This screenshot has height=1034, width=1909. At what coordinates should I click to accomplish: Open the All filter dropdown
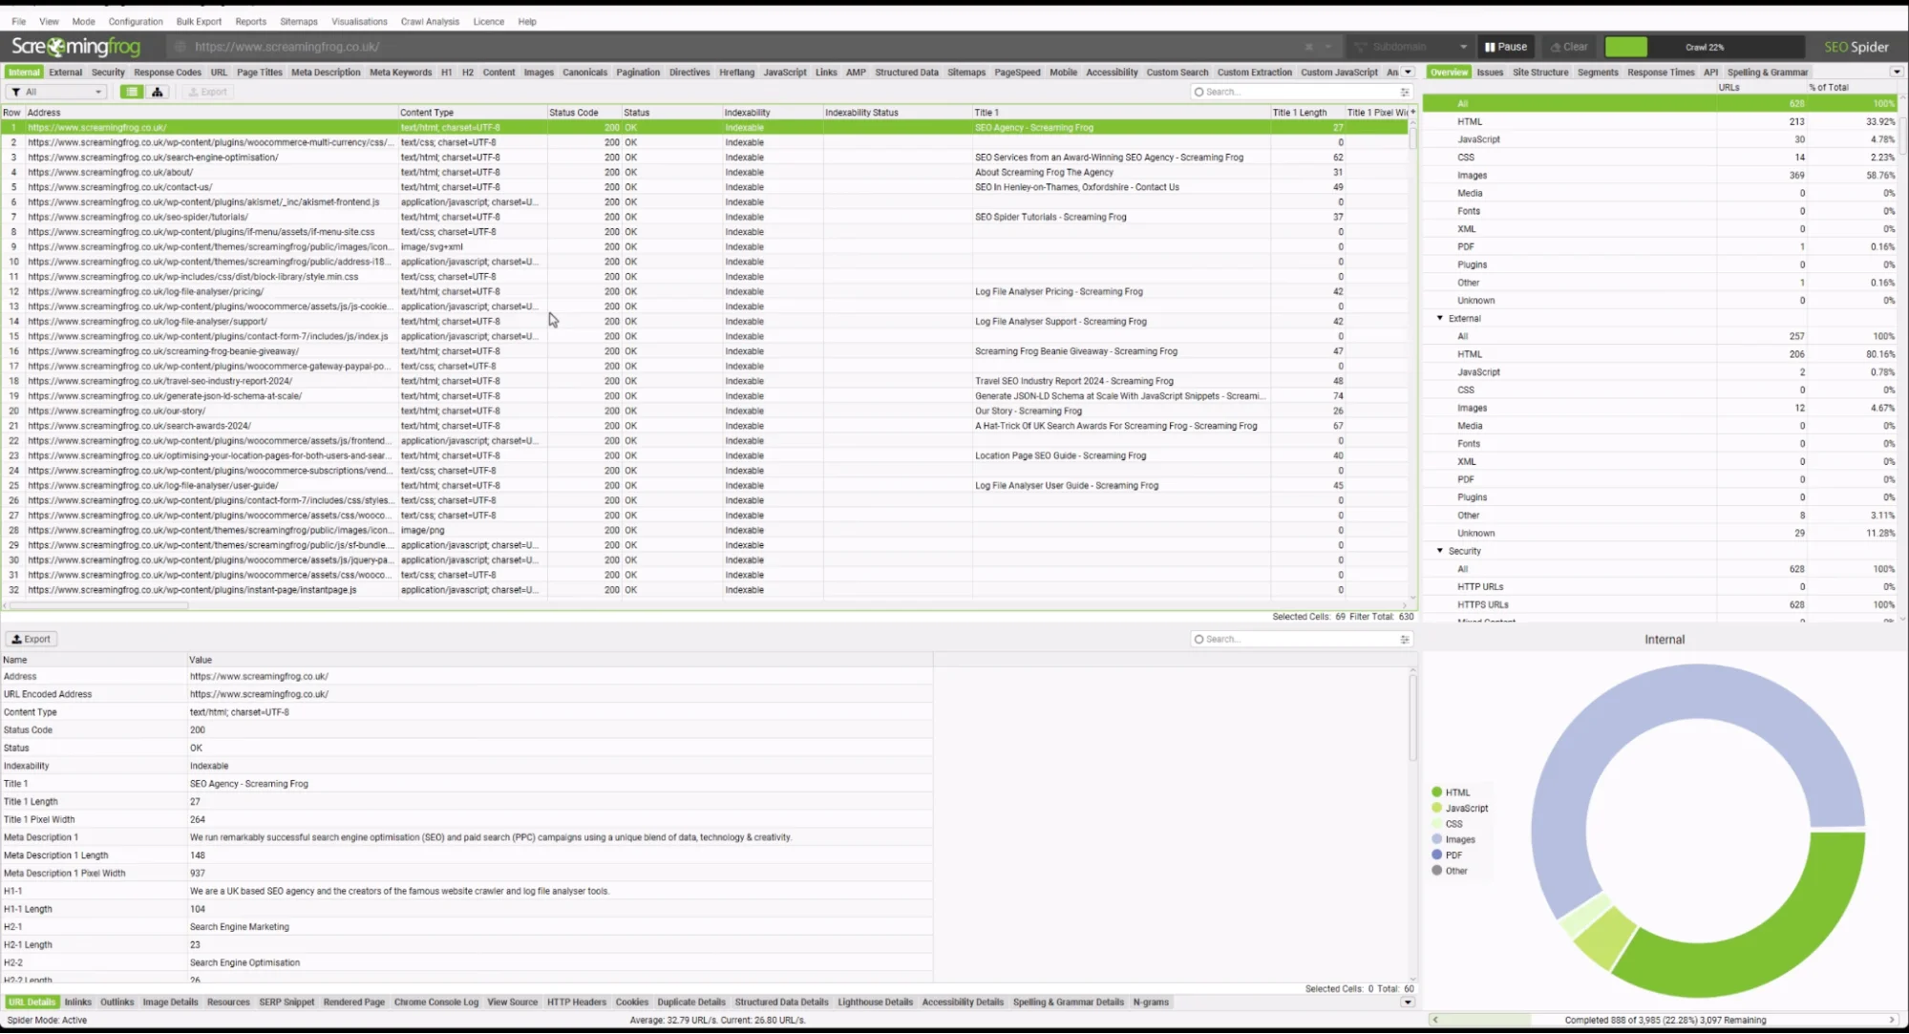coord(55,91)
